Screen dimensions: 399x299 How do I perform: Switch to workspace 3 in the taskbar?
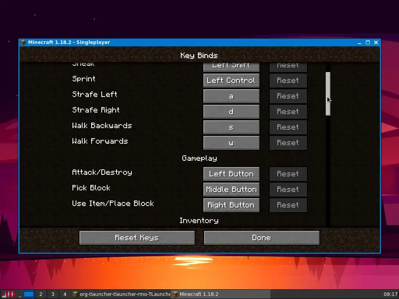pos(53,294)
